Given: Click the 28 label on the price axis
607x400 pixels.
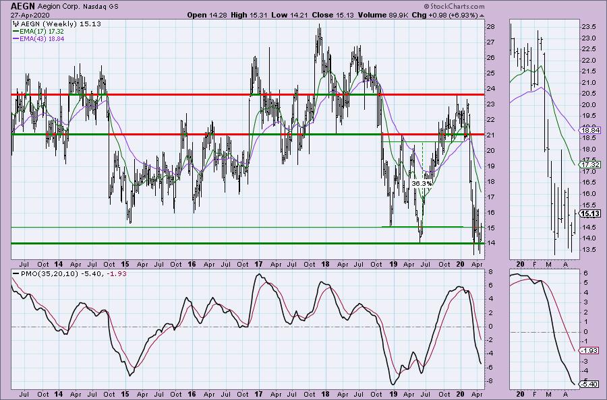Looking at the screenshot, I should tap(491, 27).
